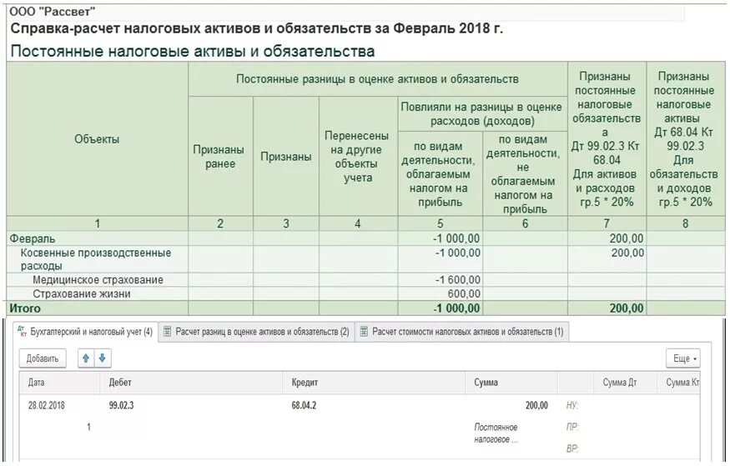Click -1 000,00 value in Итого row
730x466 pixels.
tap(456, 308)
